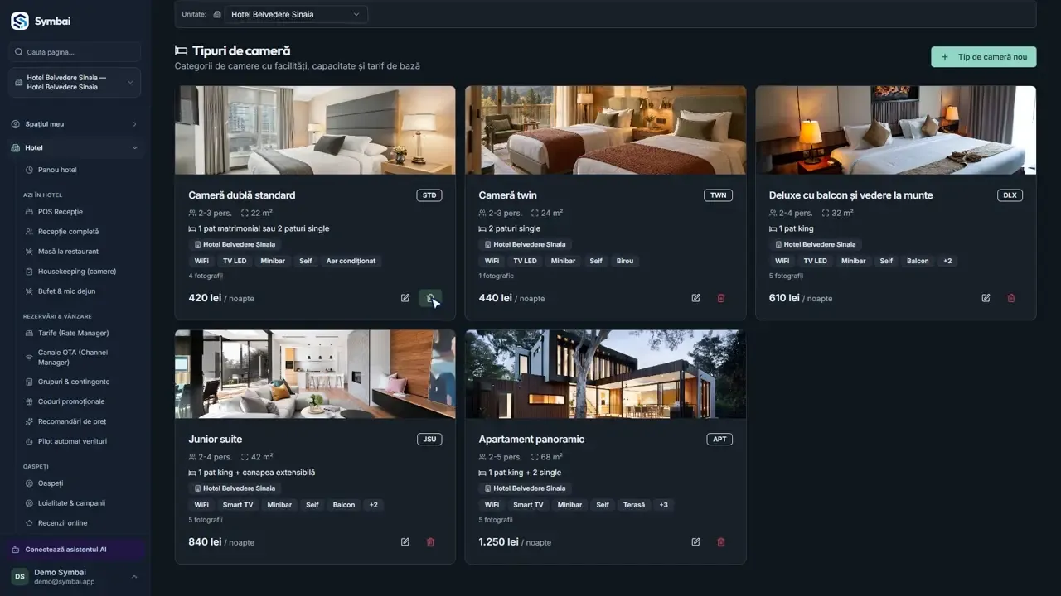The image size is (1061, 596).
Task: Delete the Junior suite room type
Action: pos(430,542)
